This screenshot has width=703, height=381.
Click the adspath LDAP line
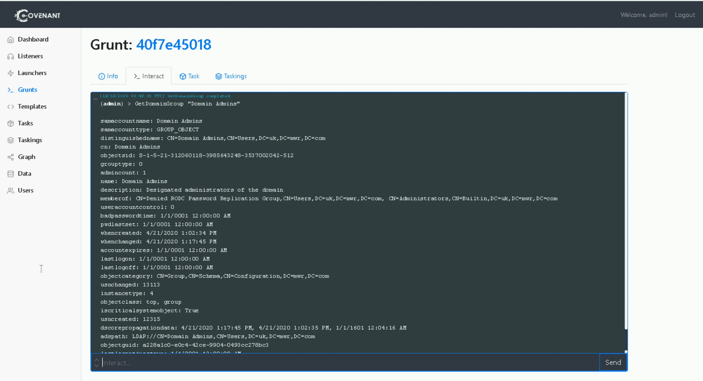coord(208,336)
